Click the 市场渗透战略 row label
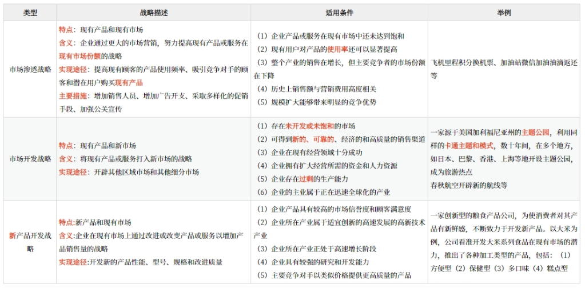Screen dimensions: 585x288 [30, 69]
